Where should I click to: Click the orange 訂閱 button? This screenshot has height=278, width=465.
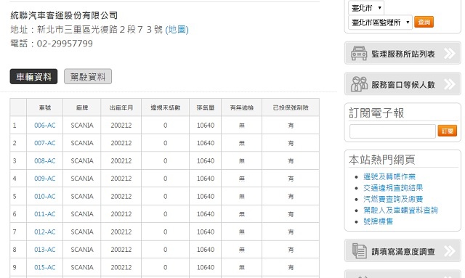[x=448, y=131]
